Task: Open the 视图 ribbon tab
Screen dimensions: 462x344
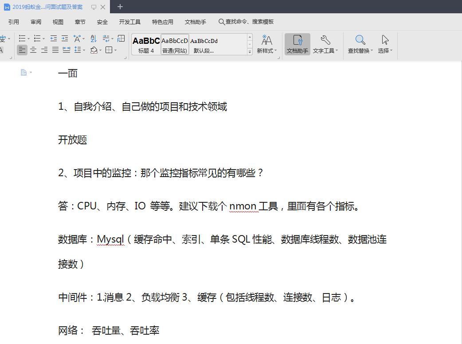Action: tap(58, 22)
